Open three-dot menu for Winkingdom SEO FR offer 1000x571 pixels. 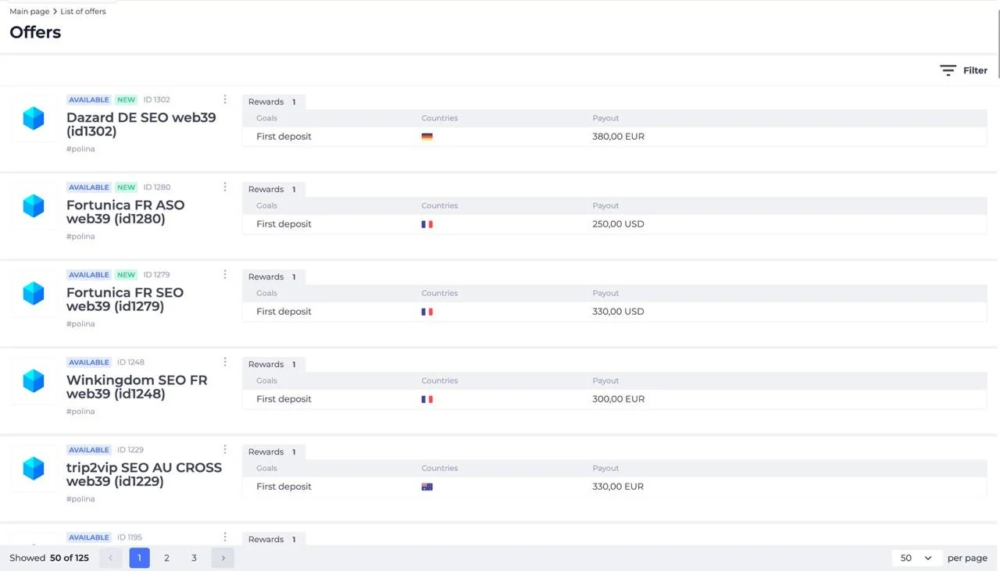tap(225, 362)
